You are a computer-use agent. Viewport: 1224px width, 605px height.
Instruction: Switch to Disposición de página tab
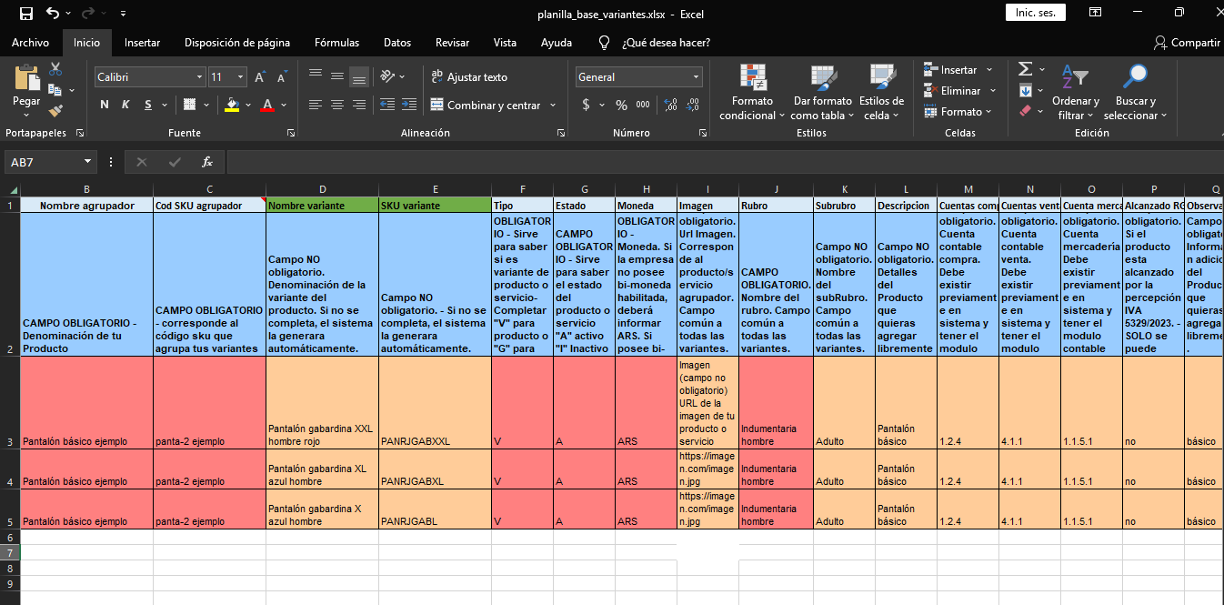237,43
